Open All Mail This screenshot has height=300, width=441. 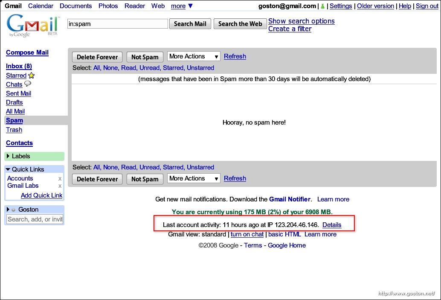(15, 111)
